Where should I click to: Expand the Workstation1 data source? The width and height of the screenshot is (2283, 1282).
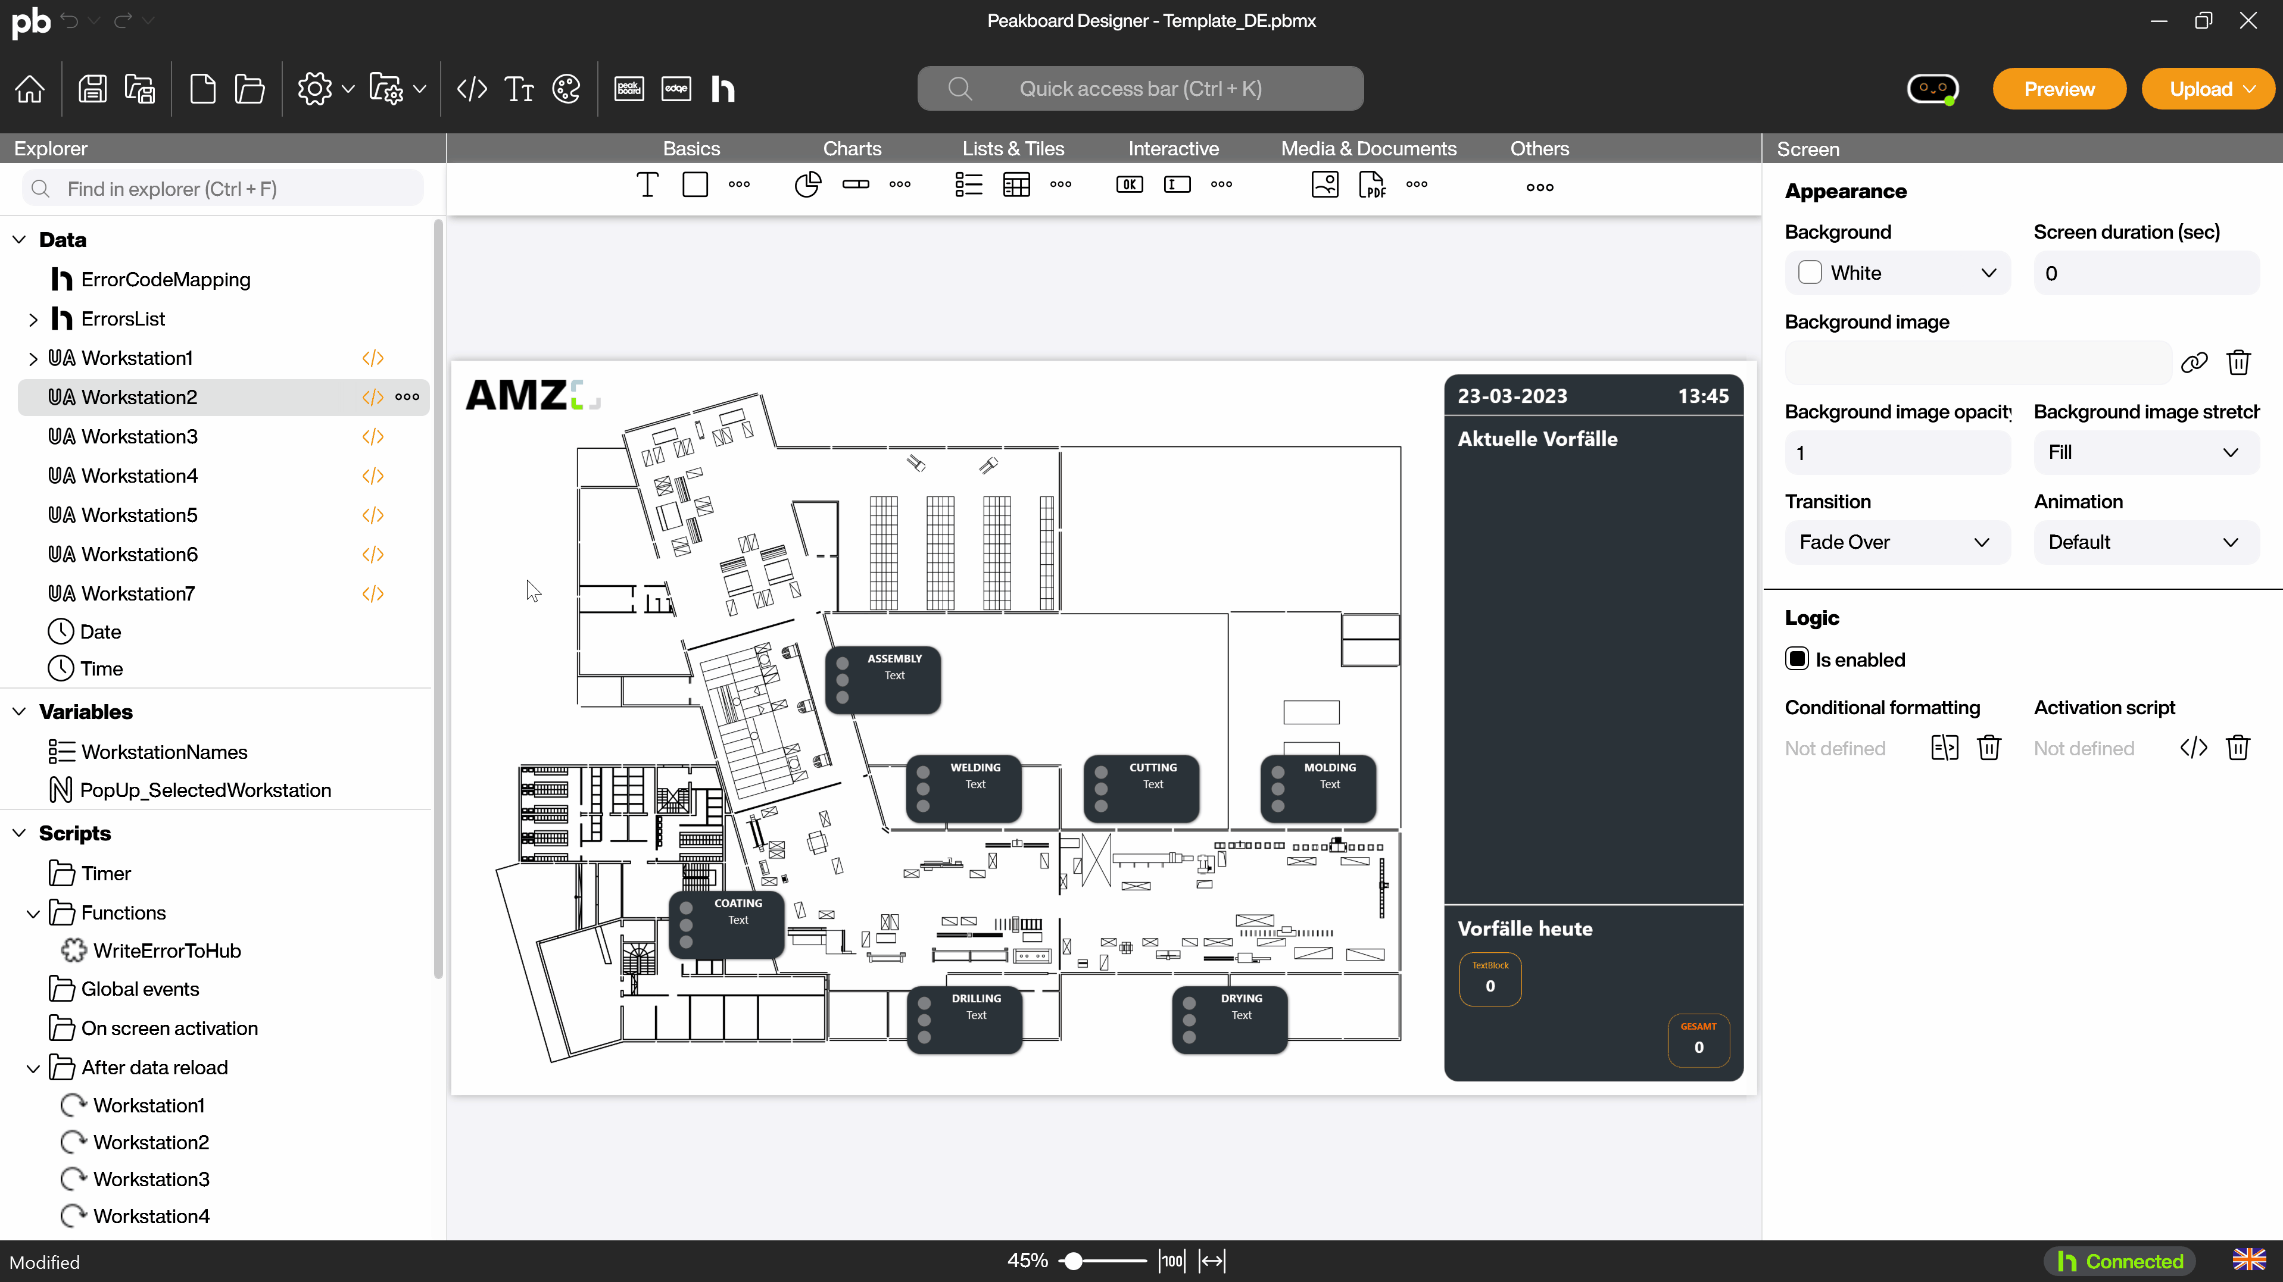click(33, 359)
